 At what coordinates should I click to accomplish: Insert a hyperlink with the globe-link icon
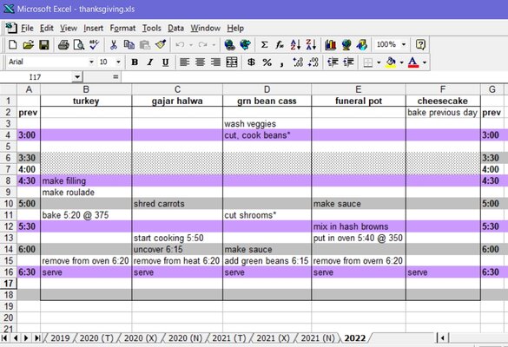click(x=230, y=44)
